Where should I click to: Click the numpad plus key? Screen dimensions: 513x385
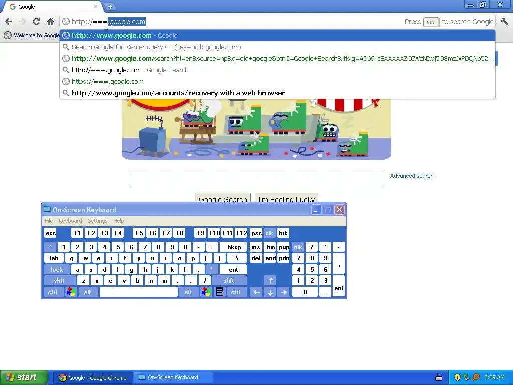339,264
